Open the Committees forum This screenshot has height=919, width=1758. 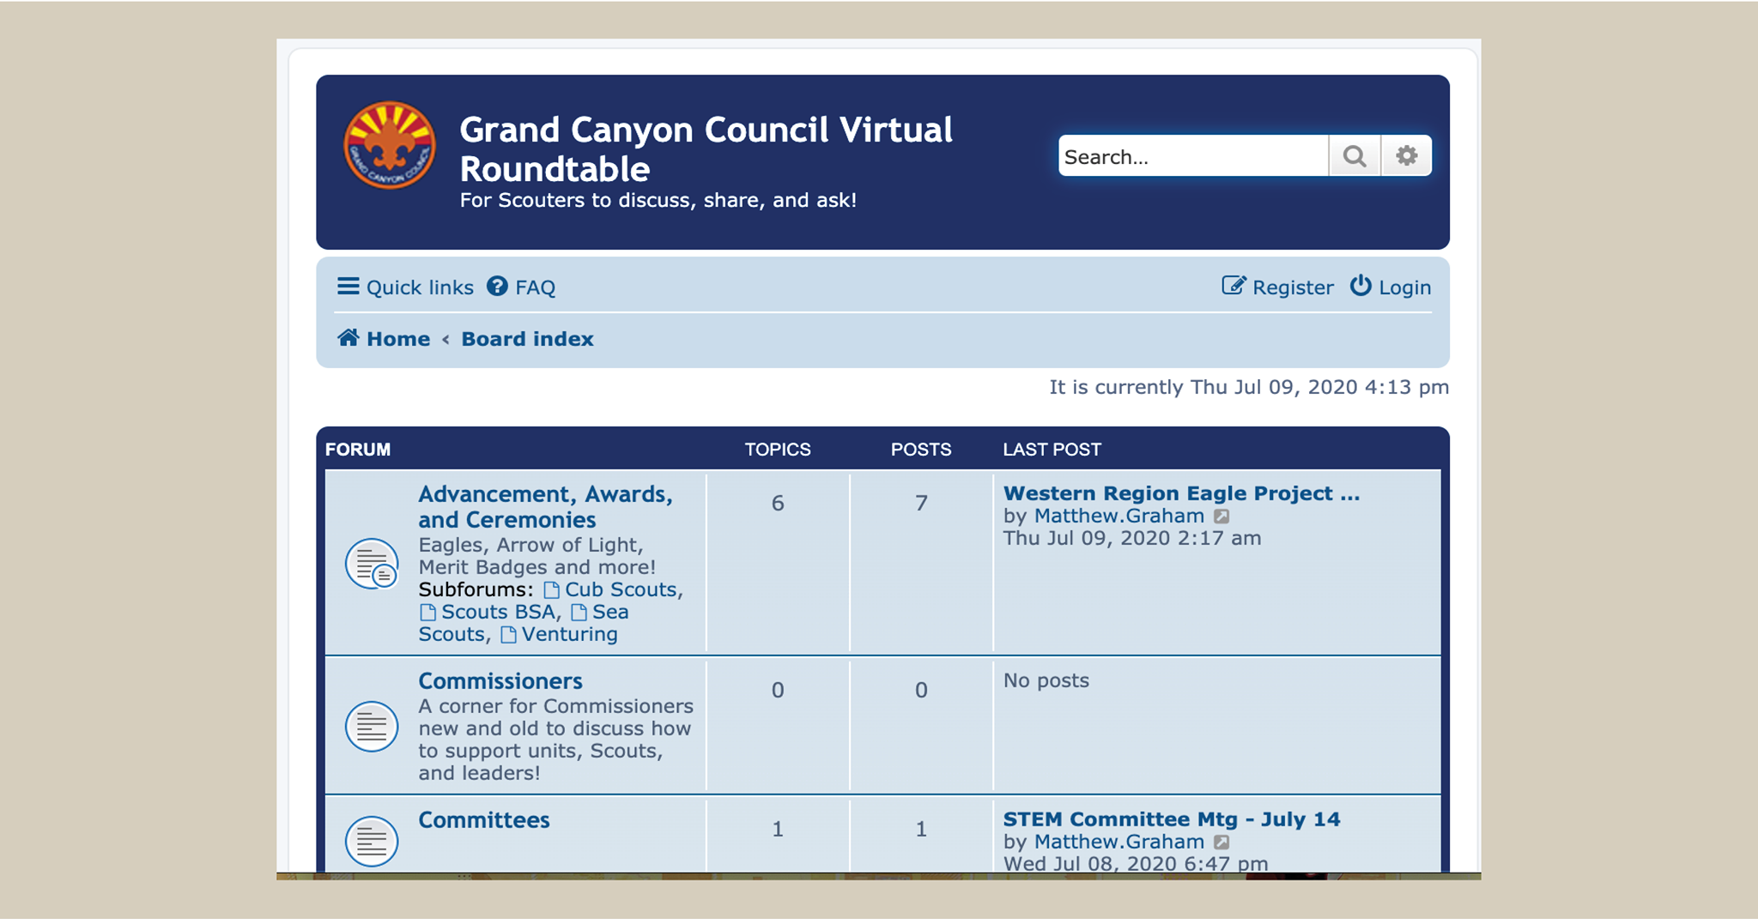(484, 820)
